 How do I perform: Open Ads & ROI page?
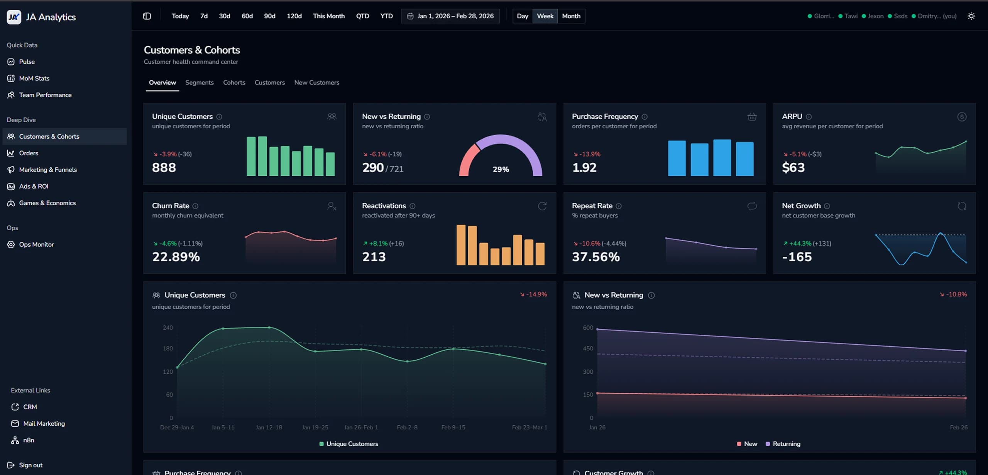point(34,186)
